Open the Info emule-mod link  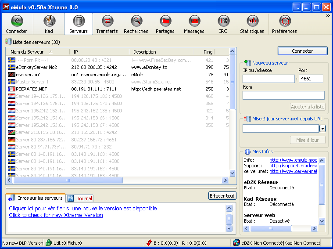click(293, 160)
